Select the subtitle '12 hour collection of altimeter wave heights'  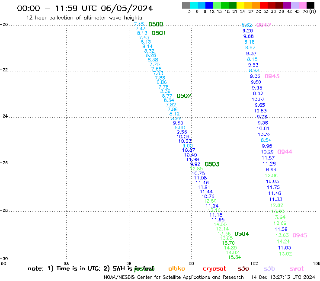point(84,18)
